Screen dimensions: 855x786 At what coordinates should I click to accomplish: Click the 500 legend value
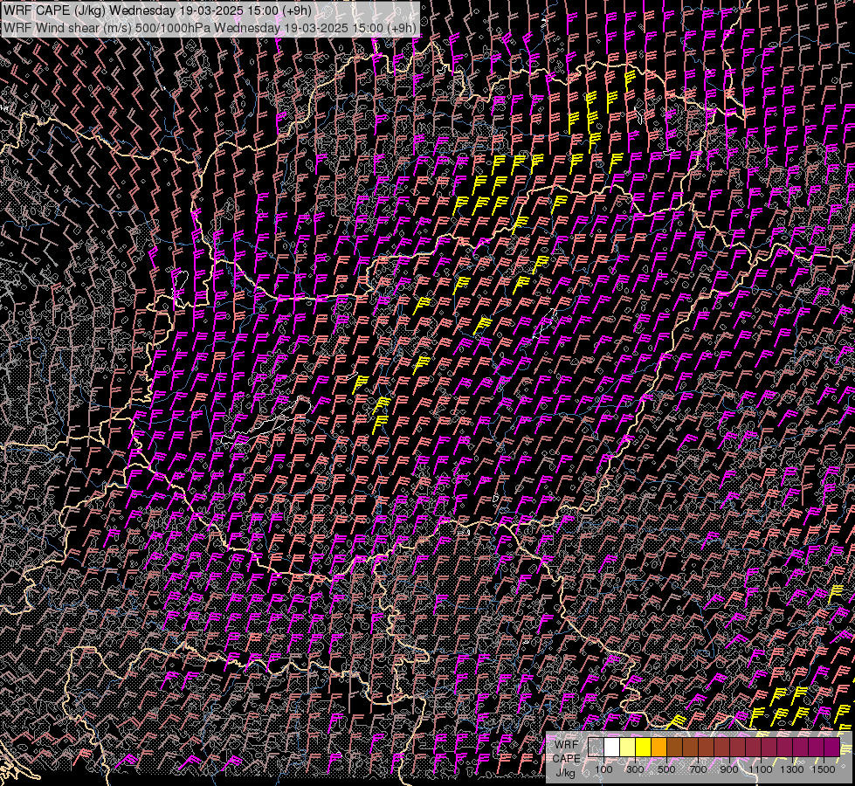666,769
